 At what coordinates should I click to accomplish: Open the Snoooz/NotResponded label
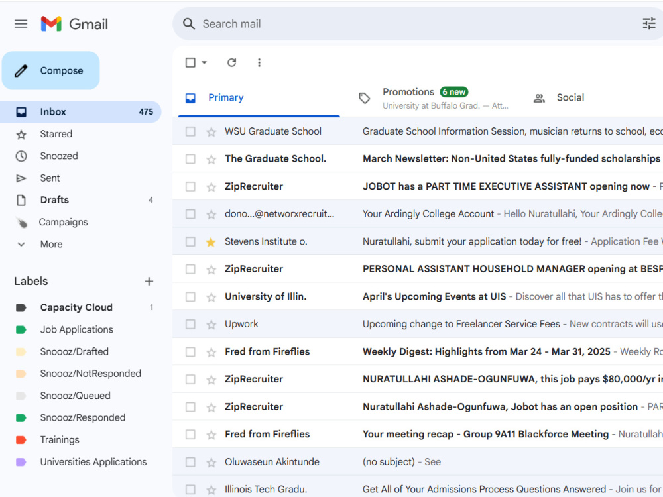(90, 374)
